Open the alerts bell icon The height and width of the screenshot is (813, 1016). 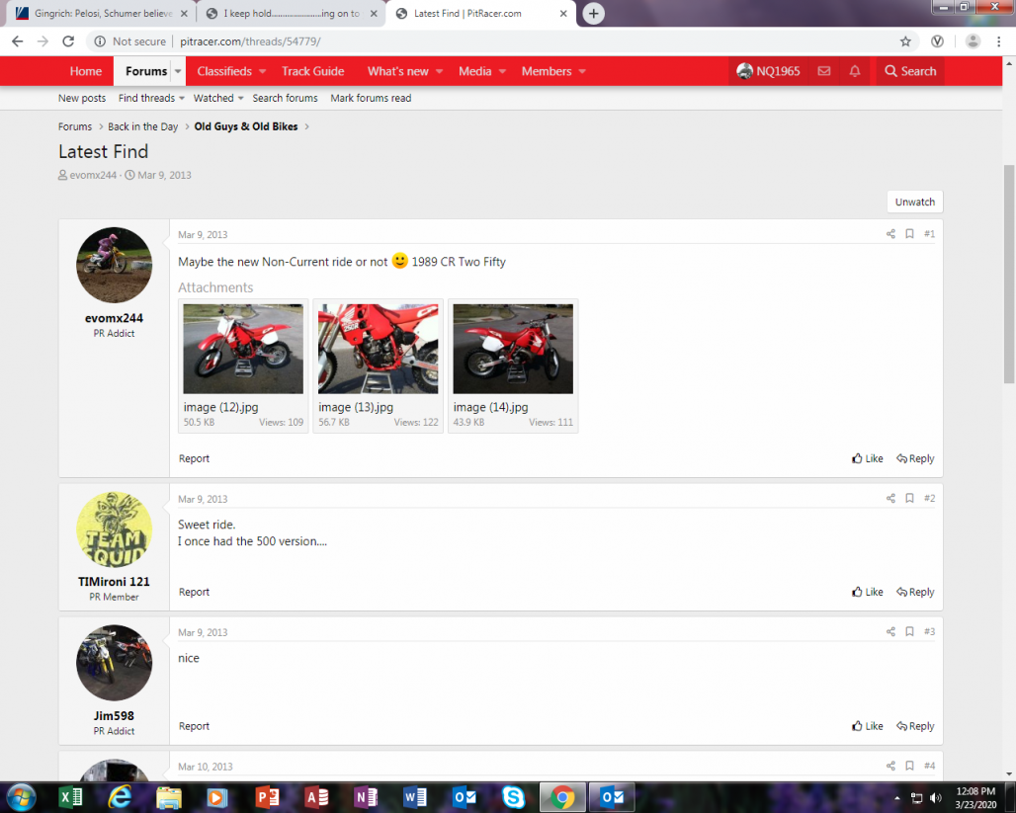click(855, 71)
